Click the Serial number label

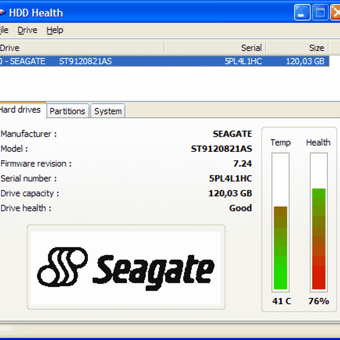click(x=29, y=178)
